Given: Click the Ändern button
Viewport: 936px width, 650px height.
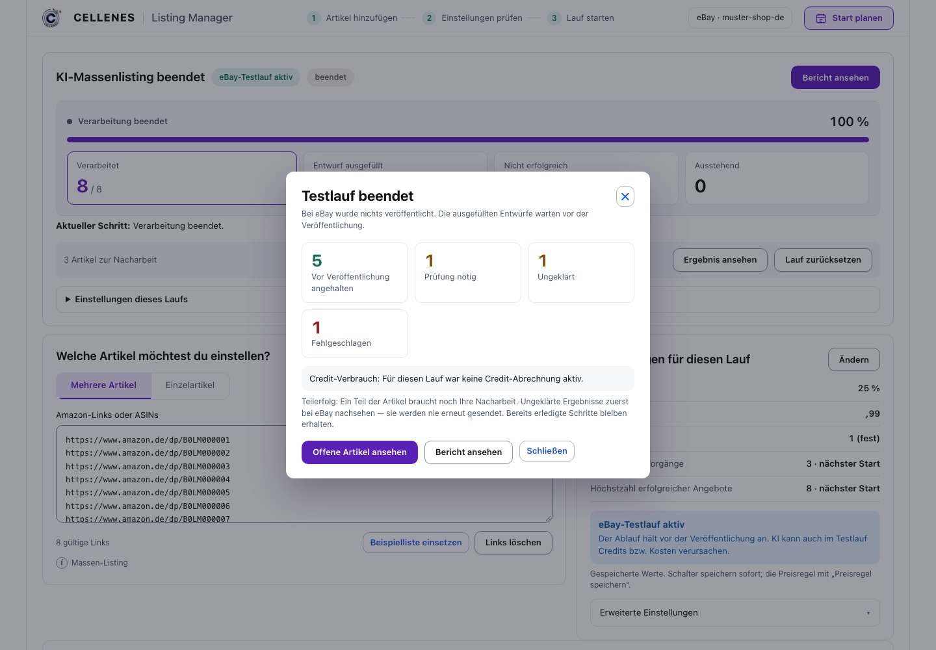Looking at the screenshot, I should [854, 360].
